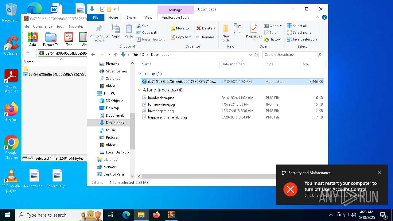The width and height of the screenshot is (393, 221).
Task: Sort files by the Size column
Action: [313, 64]
